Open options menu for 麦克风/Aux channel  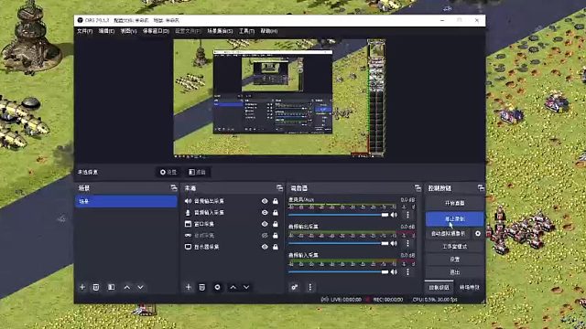click(407, 215)
